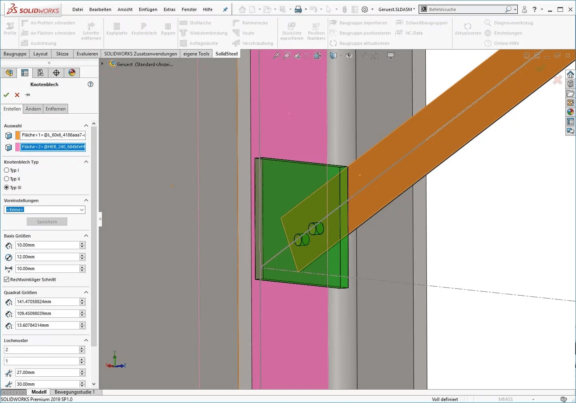Open the DisplayManager color sphere tab
This screenshot has width=576, height=403.
point(72,73)
